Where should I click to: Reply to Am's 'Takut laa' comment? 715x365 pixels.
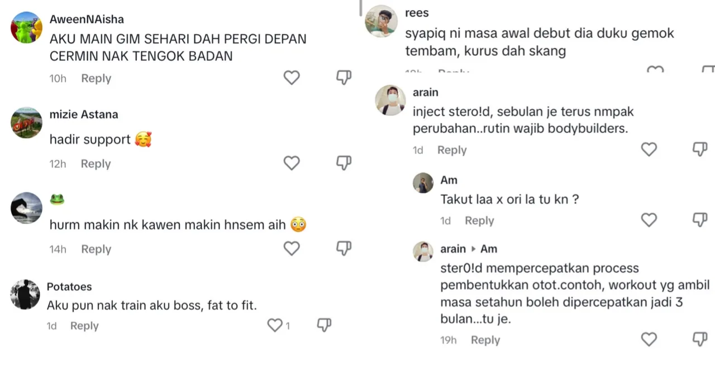(x=479, y=221)
